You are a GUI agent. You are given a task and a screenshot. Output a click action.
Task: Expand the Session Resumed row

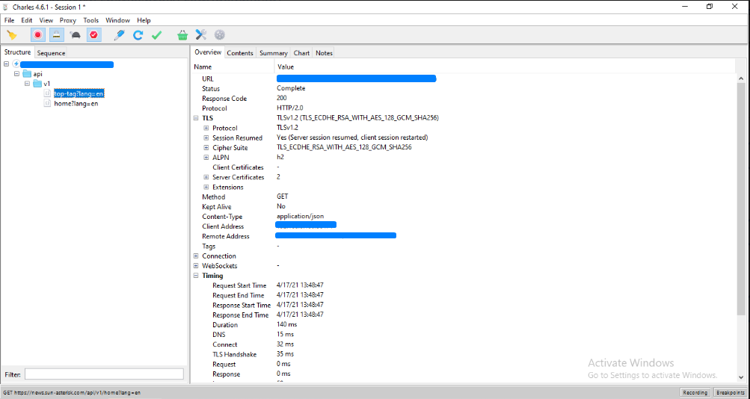point(206,137)
